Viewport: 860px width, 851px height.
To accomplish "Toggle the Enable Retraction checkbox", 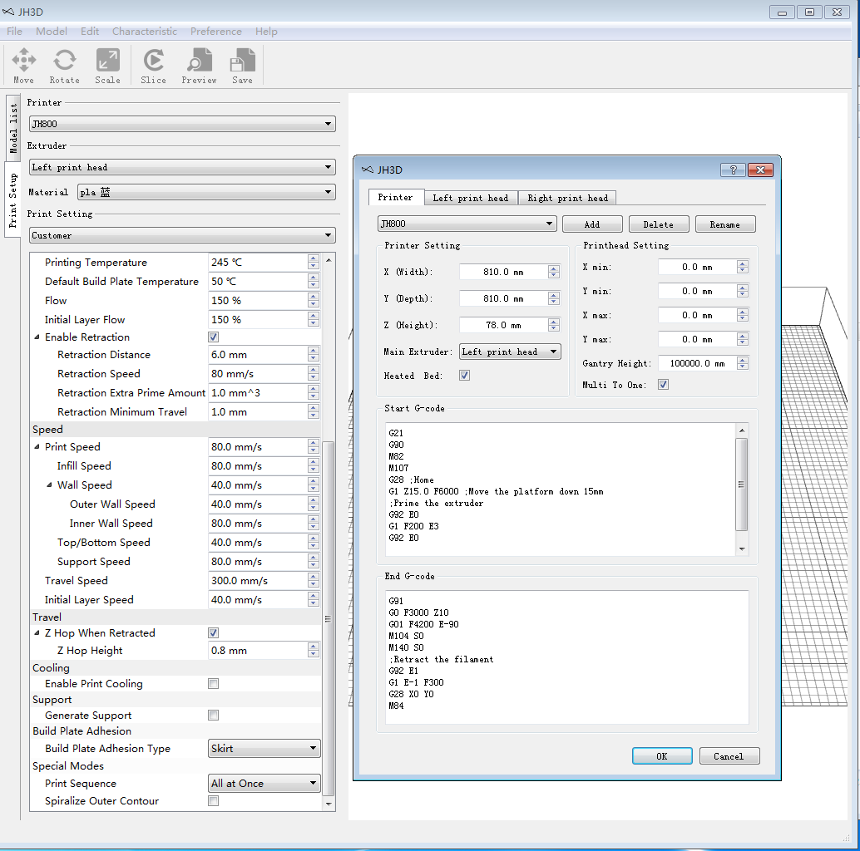I will (214, 337).
